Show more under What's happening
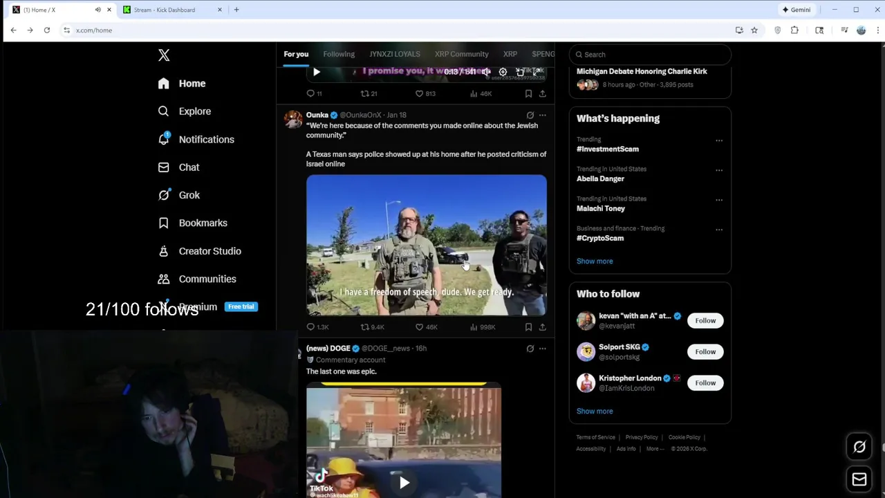Screen dimensions: 885x498 pos(595,261)
